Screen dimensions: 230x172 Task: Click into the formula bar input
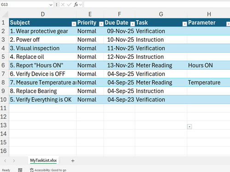(157, 5)
